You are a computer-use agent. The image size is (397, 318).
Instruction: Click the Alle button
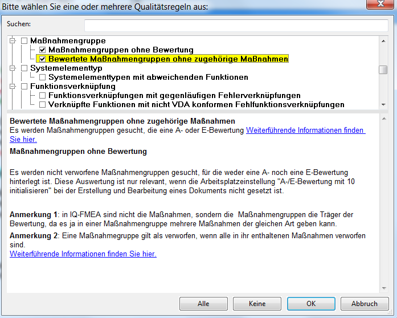[203, 304]
